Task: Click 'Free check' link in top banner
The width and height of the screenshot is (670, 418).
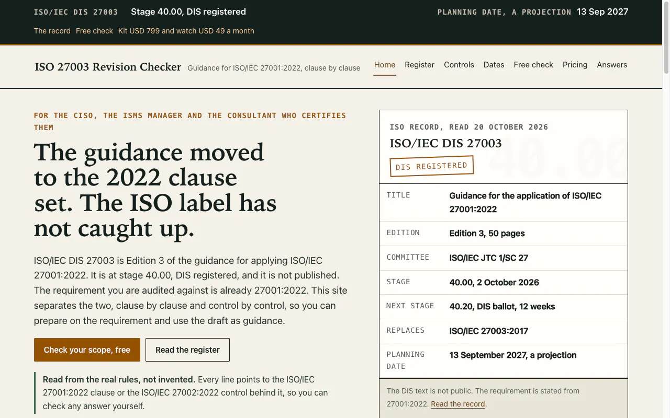Action: 94,31
